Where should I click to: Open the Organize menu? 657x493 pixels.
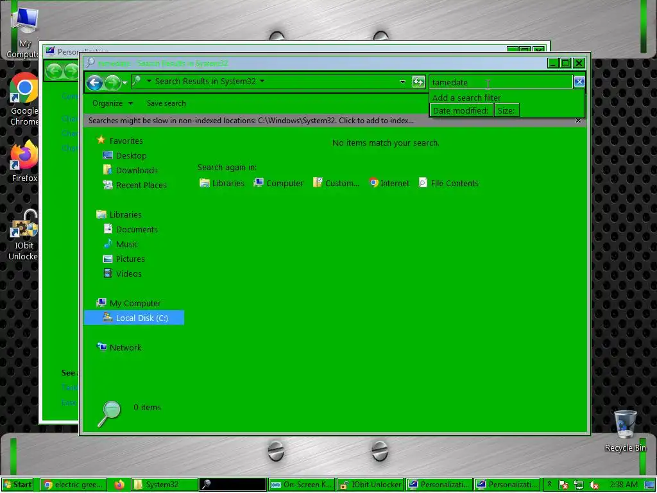tap(112, 103)
